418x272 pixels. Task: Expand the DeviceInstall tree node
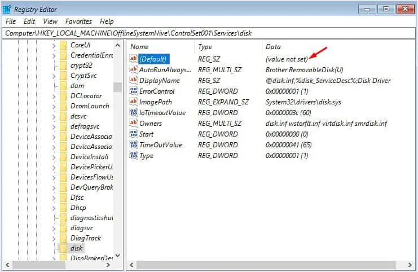pos(54,157)
